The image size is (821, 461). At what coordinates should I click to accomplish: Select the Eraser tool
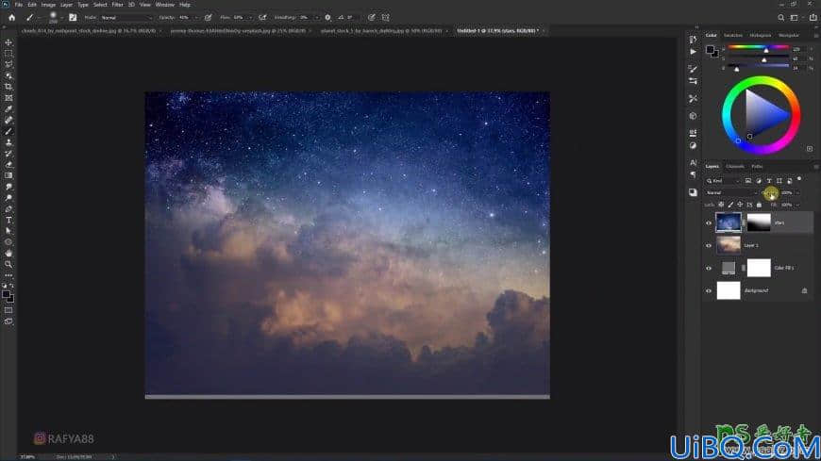pos(8,164)
